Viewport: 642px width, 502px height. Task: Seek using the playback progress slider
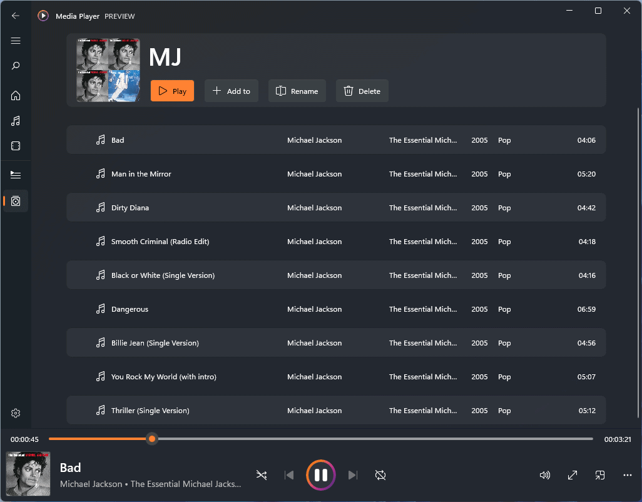coord(320,439)
